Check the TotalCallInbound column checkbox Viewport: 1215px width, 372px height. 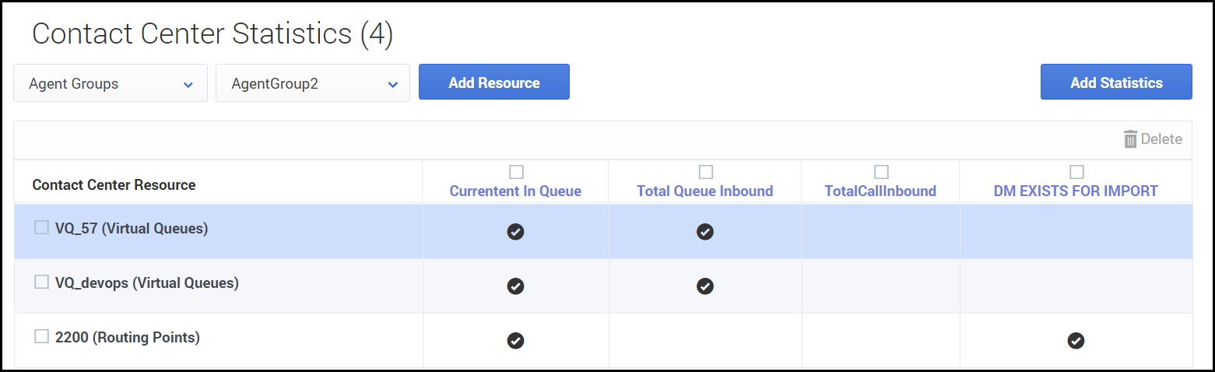click(x=881, y=171)
